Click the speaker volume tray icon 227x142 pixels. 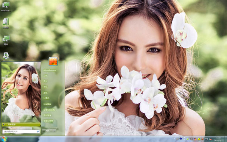click(202, 139)
